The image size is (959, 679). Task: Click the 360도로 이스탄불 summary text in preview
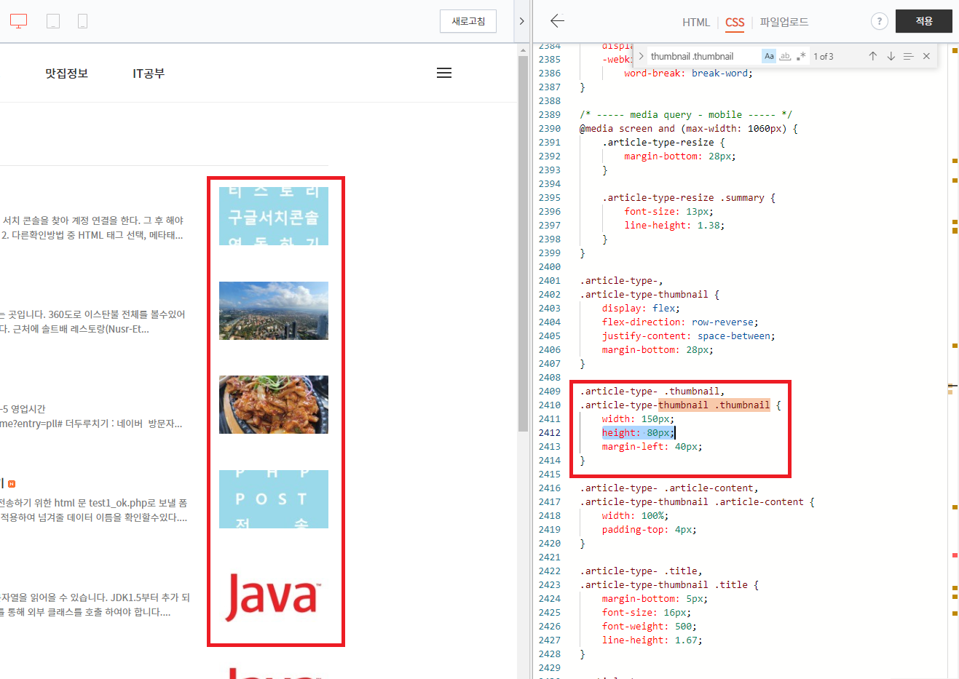pyautogui.click(x=92, y=314)
